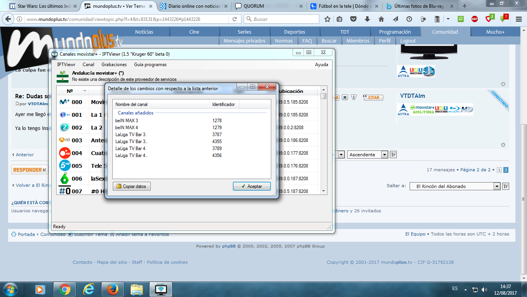
Task: Open the IPTViewr menu
Action: coord(66,65)
